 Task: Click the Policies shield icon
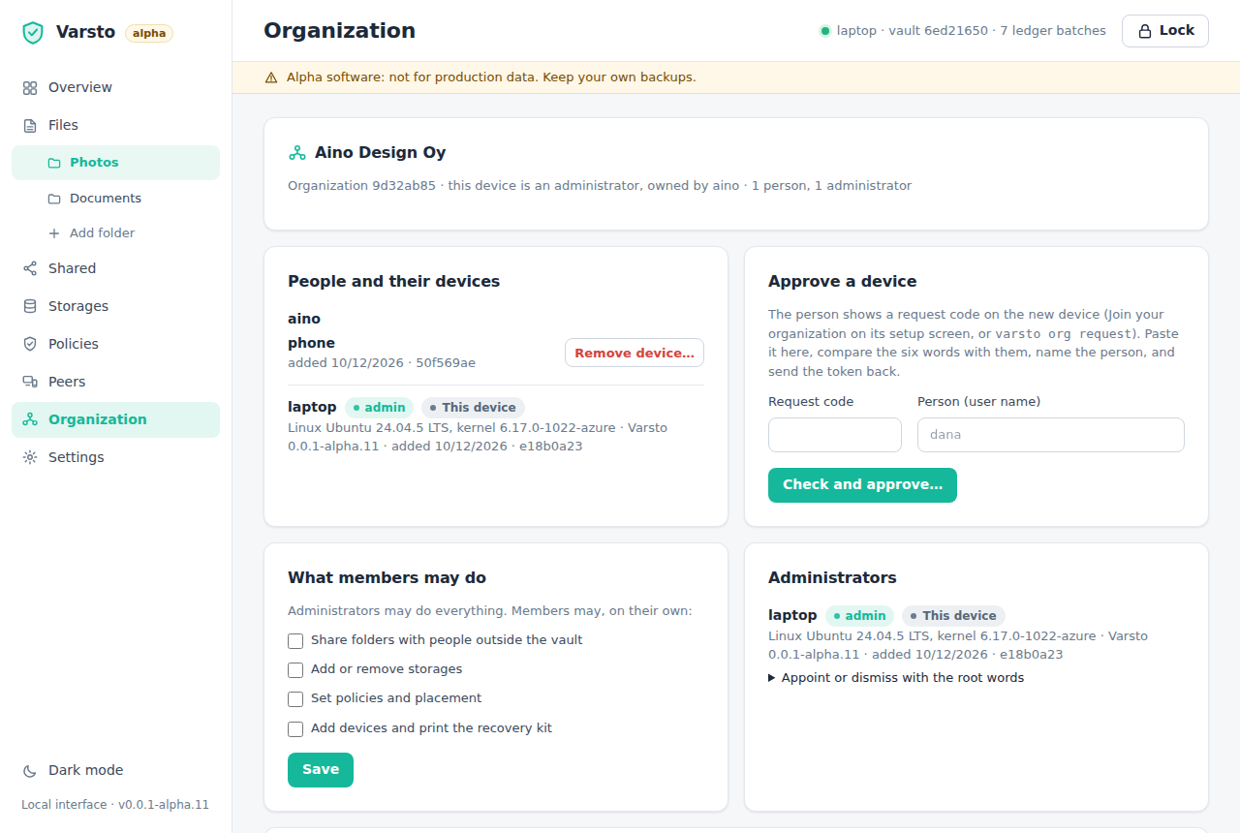click(x=30, y=344)
